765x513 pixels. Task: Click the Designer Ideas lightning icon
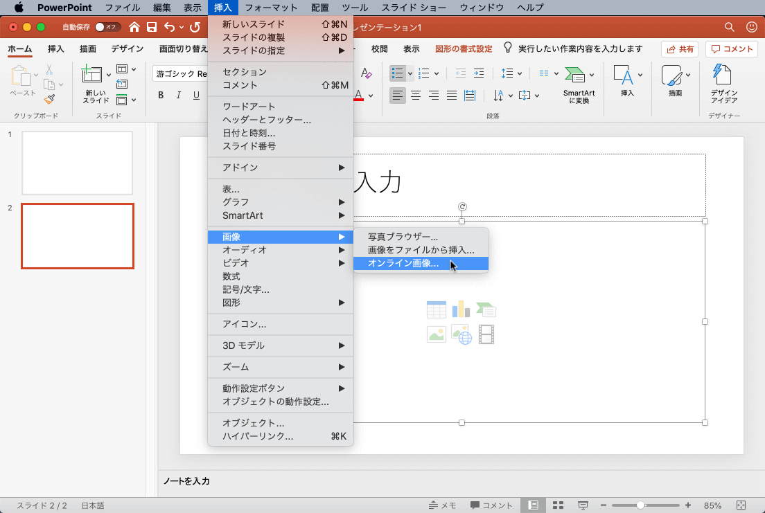(722, 75)
